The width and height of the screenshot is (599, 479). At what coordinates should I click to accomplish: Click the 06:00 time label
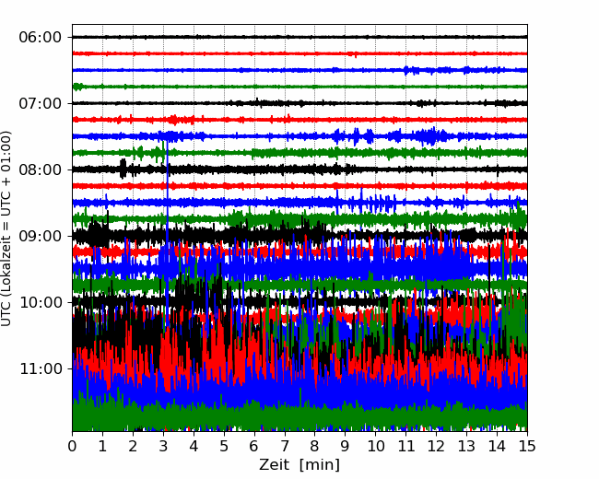pyautogui.click(x=41, y=38)
